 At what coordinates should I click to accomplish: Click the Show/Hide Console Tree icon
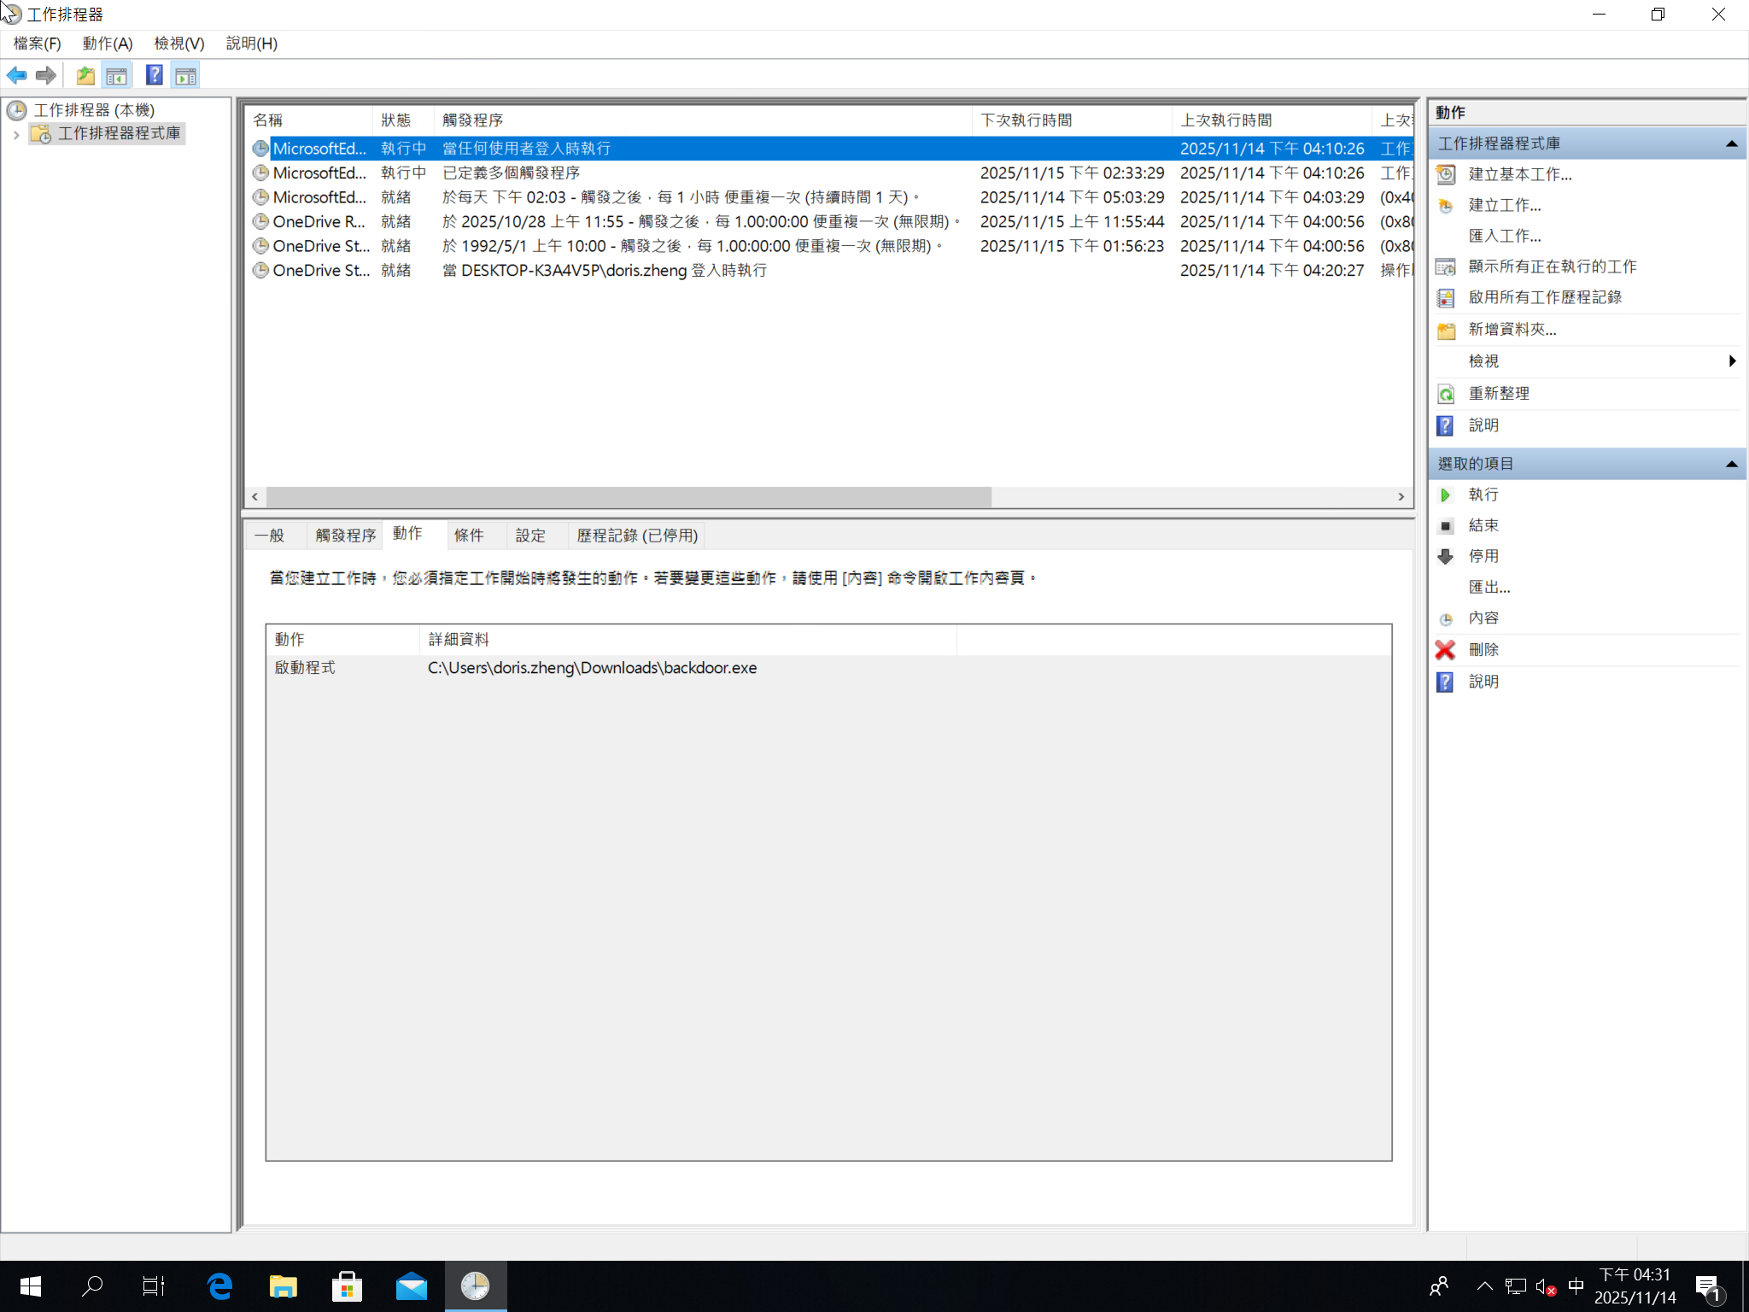(x=116, y=76)
